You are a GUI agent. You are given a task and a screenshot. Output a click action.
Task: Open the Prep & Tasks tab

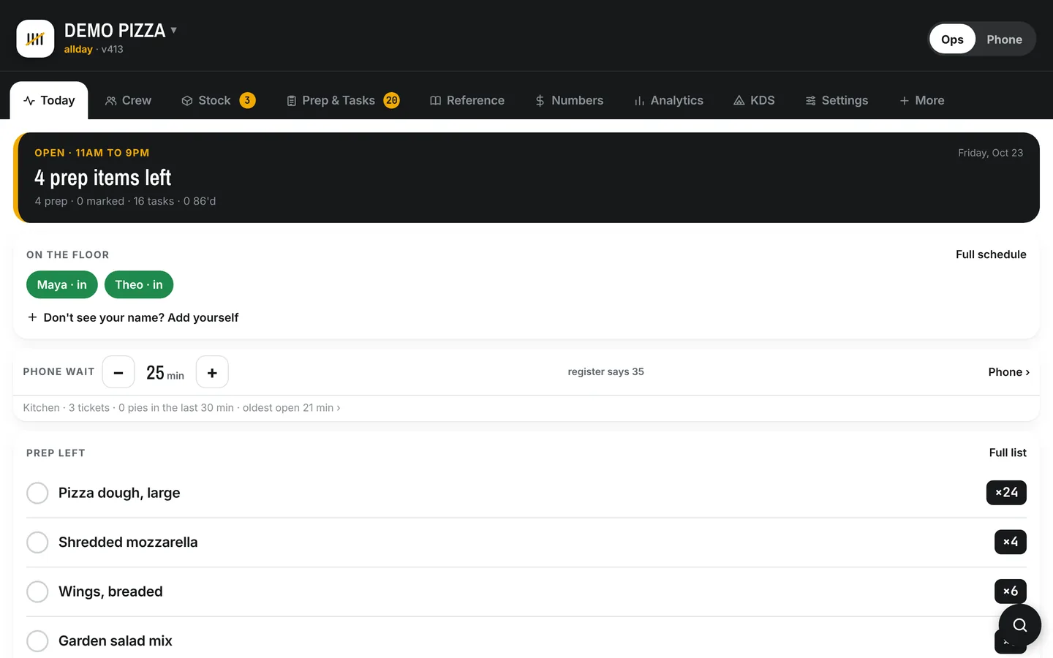coord(342,100)
